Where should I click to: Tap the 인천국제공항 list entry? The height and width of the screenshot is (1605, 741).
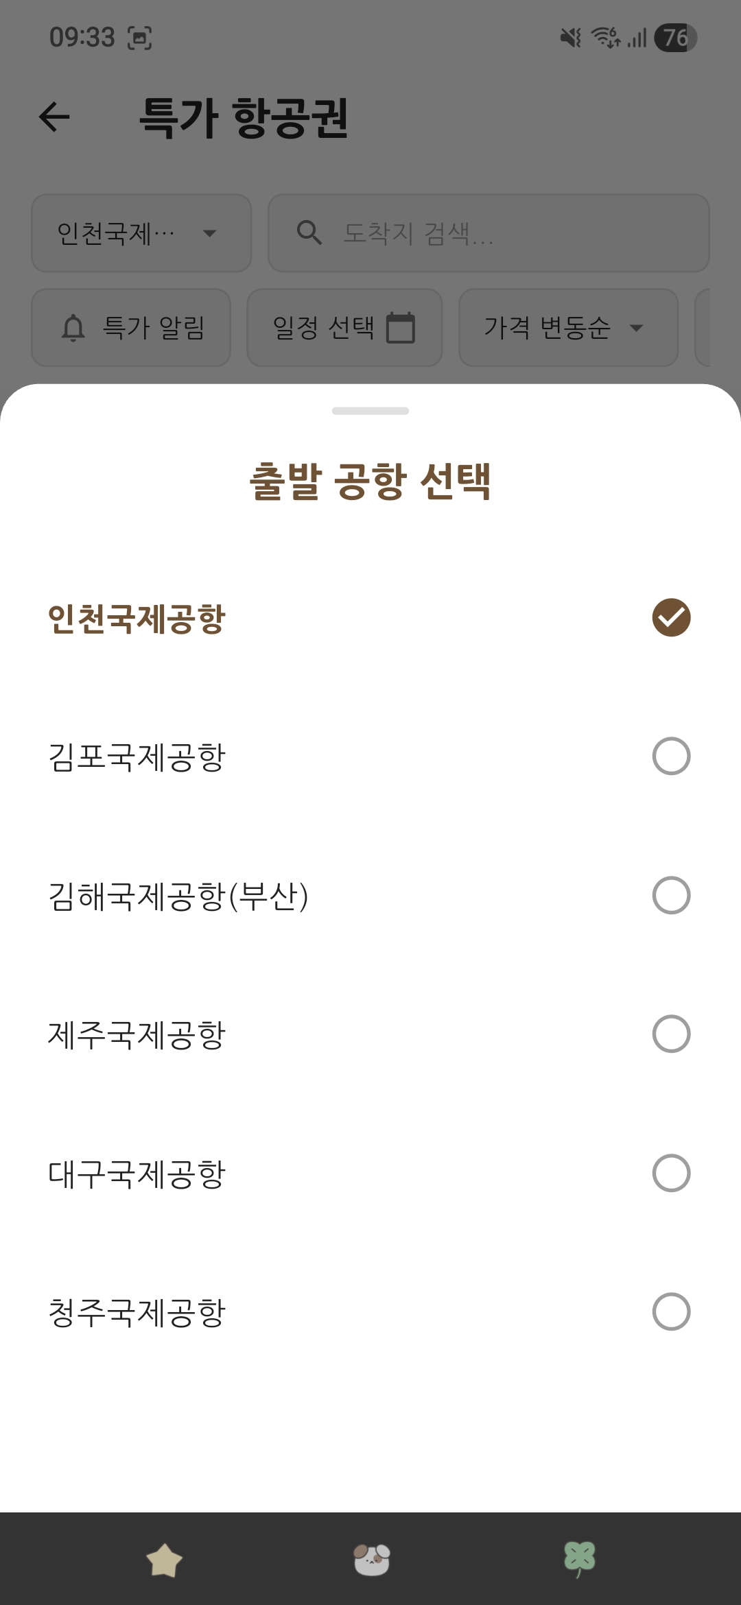(137, 618)
